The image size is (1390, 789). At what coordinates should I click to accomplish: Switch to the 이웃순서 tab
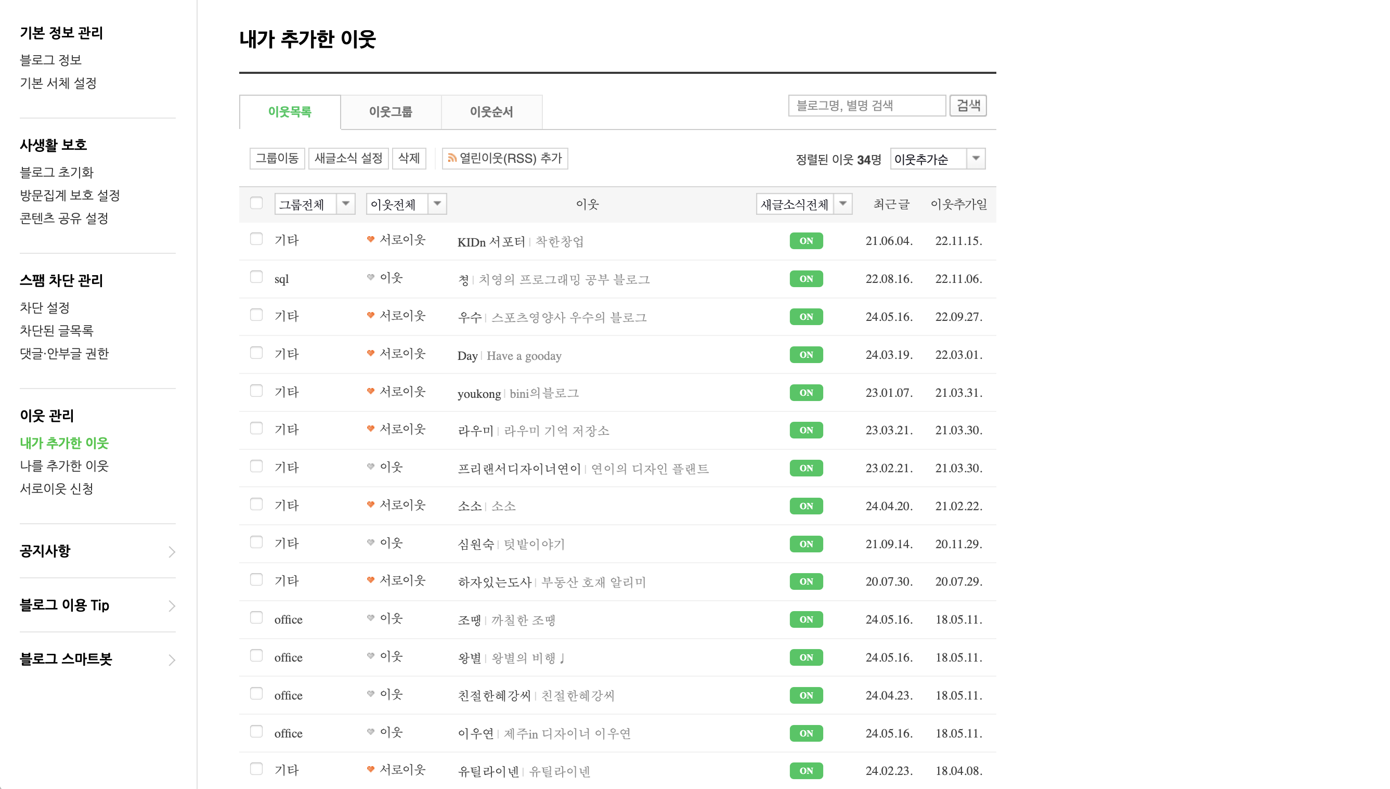[491, 112]
